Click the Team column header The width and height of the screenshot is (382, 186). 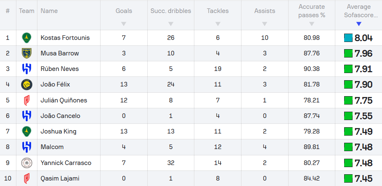click(x=27, y=11)
